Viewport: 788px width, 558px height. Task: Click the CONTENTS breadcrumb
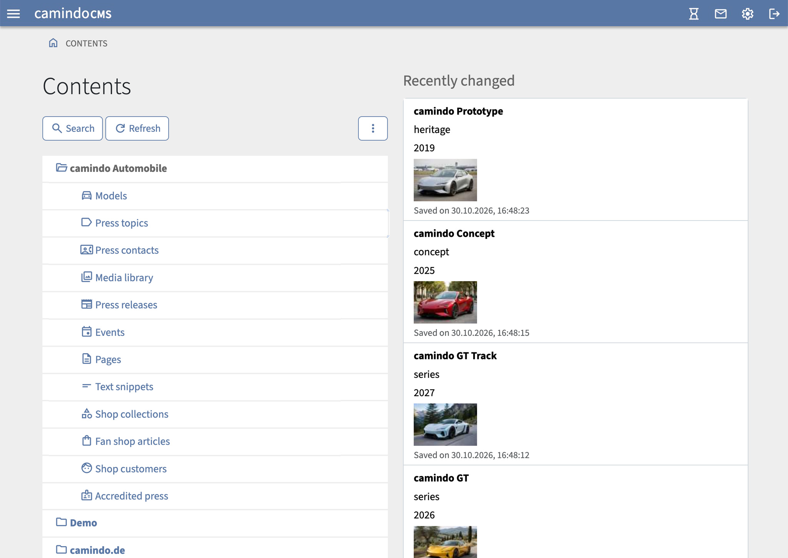[87, 43]
